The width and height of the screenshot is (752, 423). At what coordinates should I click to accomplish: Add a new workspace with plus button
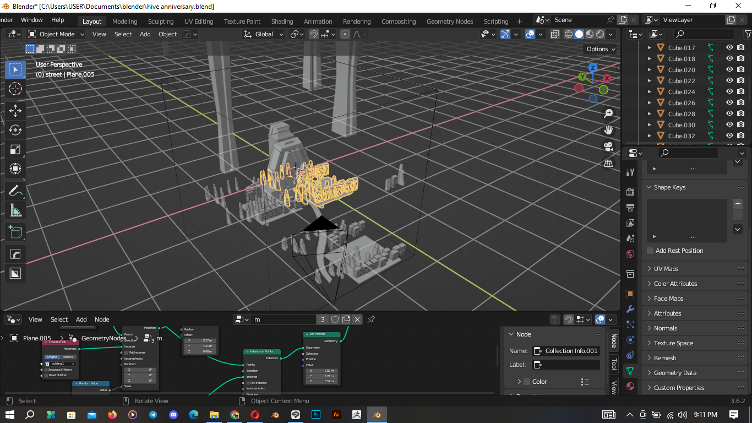point(519,21)
